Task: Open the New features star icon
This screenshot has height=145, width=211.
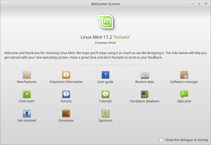Action: 27,75
